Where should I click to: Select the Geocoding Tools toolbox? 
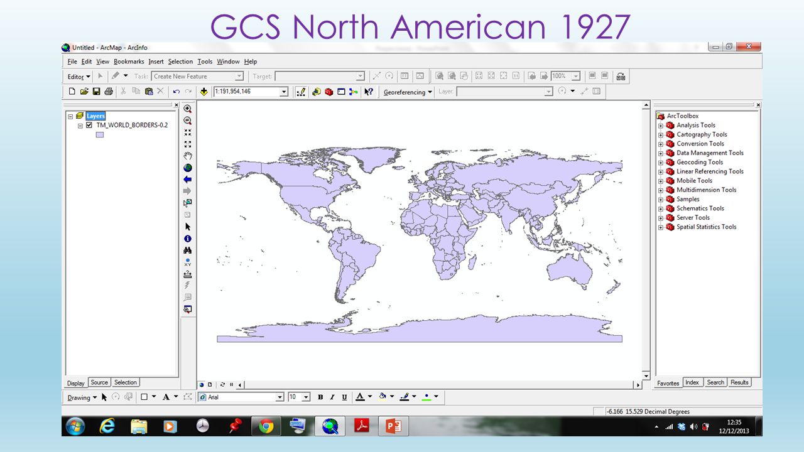[700, 162]
